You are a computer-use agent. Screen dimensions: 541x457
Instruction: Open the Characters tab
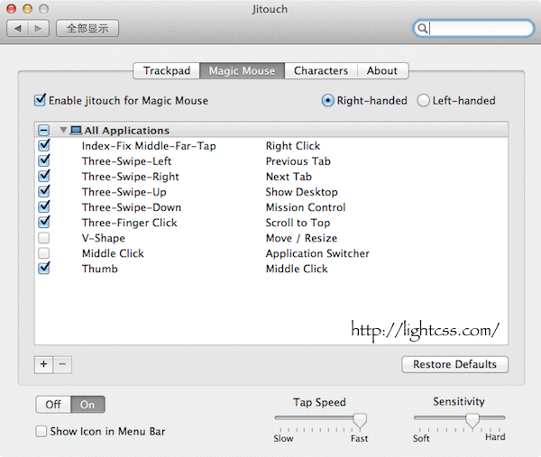coord(320,70)
